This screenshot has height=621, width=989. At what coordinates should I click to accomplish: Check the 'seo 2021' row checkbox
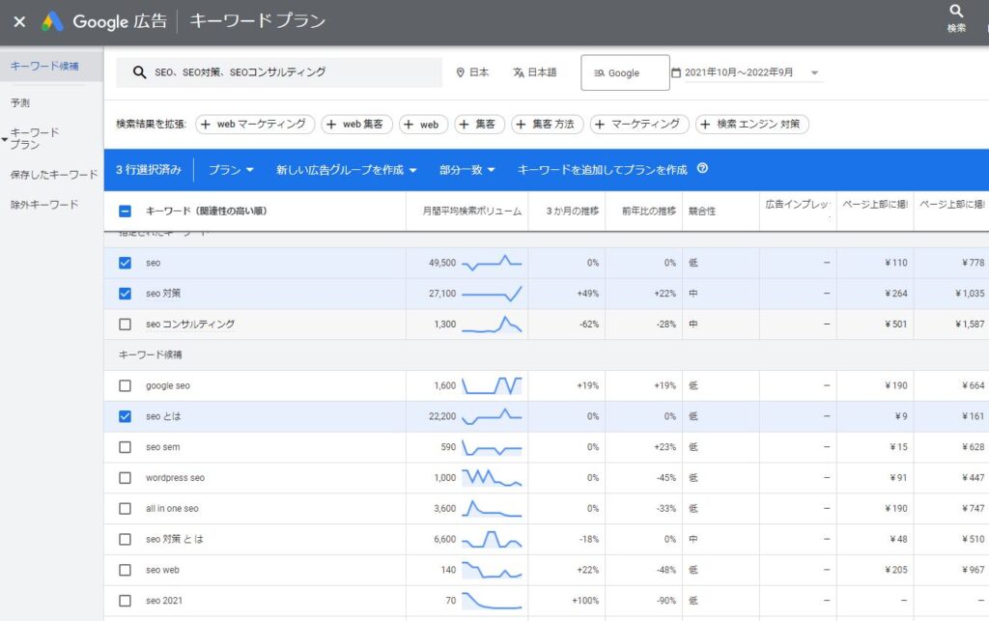click(x=125, y=601)
